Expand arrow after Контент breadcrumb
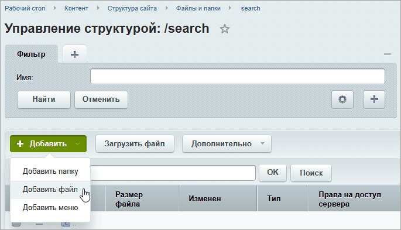The height and width of the screenshot is (230, 401). [98, 8]
